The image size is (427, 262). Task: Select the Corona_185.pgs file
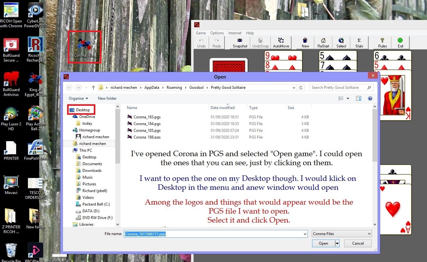[144, 131]
